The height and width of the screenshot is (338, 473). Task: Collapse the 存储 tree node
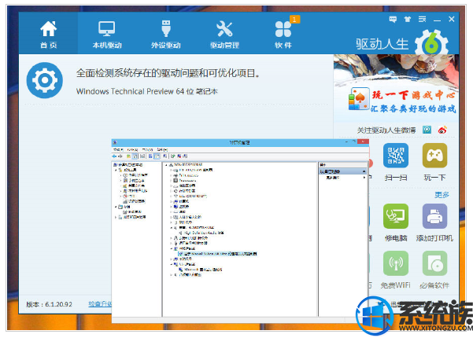coord(116,207)
